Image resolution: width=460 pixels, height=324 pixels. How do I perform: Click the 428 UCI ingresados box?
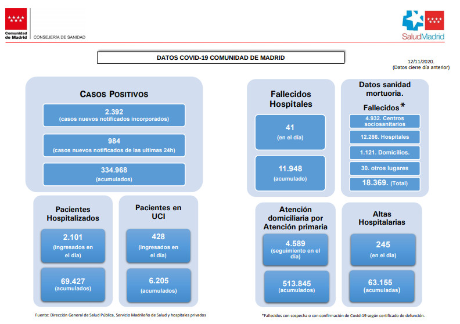click(159, 246)
